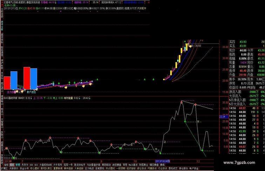
Task: Open the 重要新闻 panel
Action: pos(58,169)
